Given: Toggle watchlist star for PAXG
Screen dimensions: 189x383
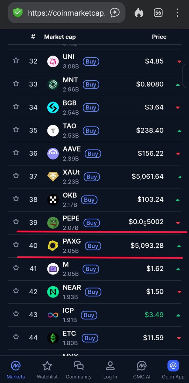Looking at the screenshot, I should (16, 245).
